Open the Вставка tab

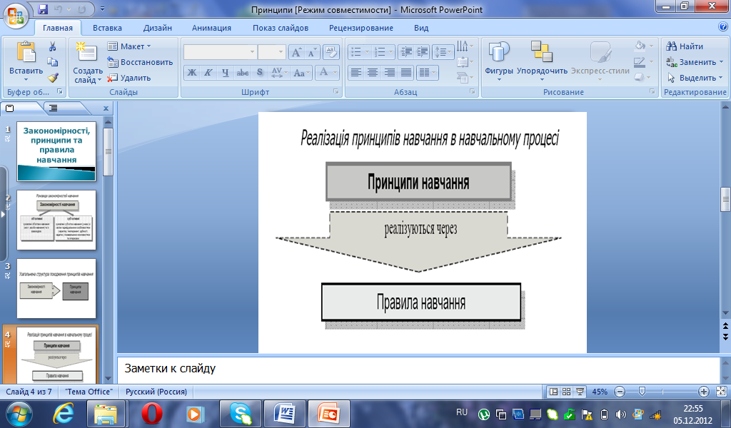click(x=107, y=28)
